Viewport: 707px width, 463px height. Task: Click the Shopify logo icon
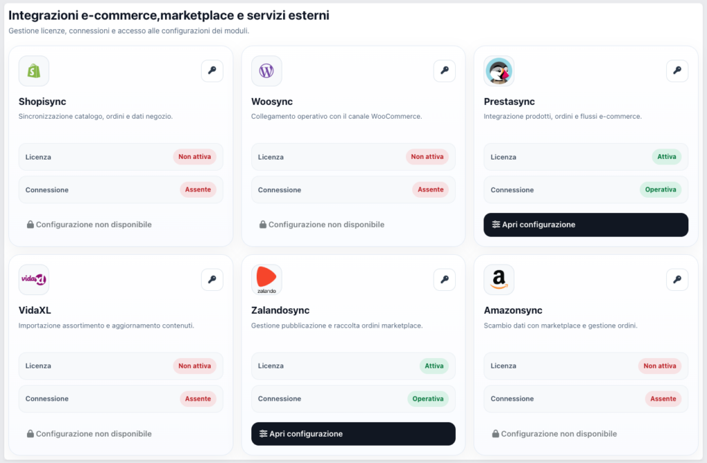(34, 70)
